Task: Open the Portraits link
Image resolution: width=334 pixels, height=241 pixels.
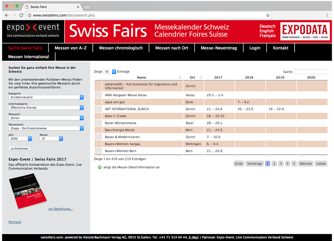Action: [15, 222]
